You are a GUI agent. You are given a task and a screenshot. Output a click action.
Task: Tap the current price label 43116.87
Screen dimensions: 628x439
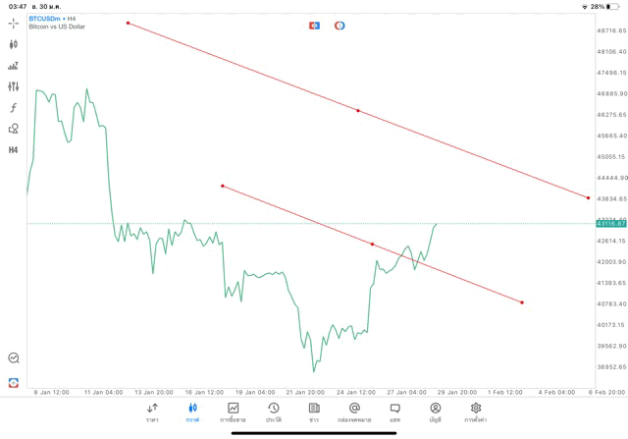coord(610,224)
